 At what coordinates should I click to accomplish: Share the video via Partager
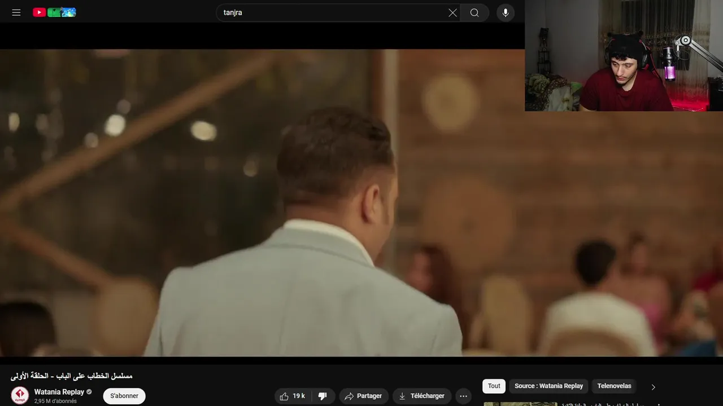(364, 396)
